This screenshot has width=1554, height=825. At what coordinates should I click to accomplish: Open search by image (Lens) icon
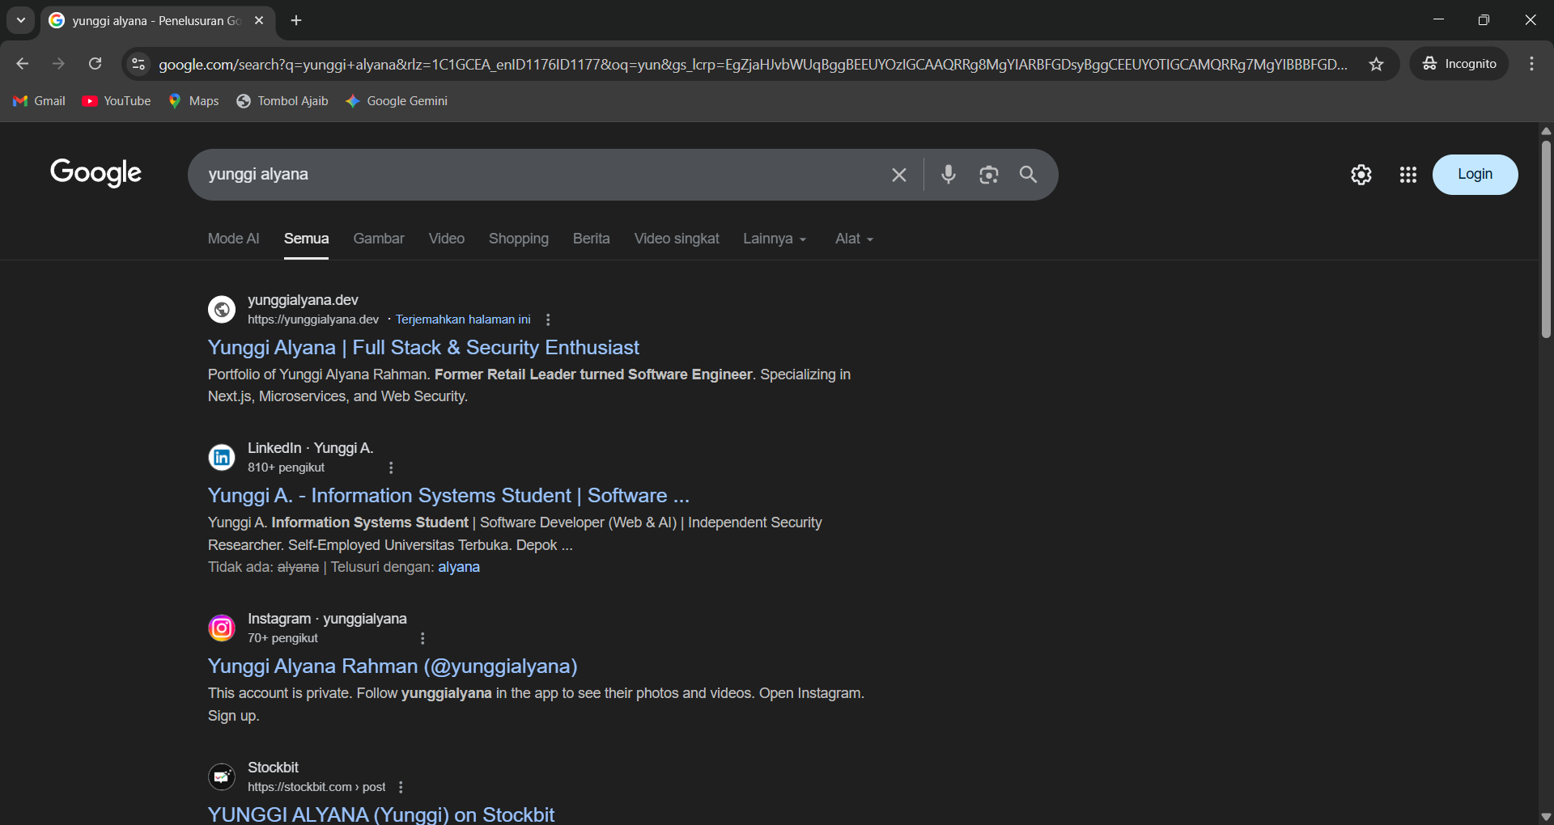(x=988, y=175)
